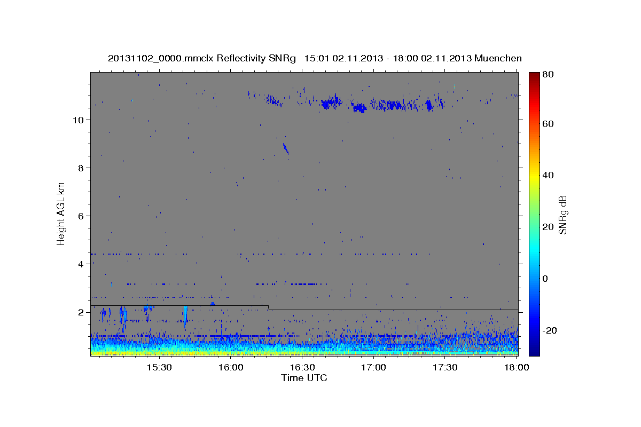Viewport: 641px width, 427px height.
Task: Click the colorbar value 0
Action: (546, 279)
